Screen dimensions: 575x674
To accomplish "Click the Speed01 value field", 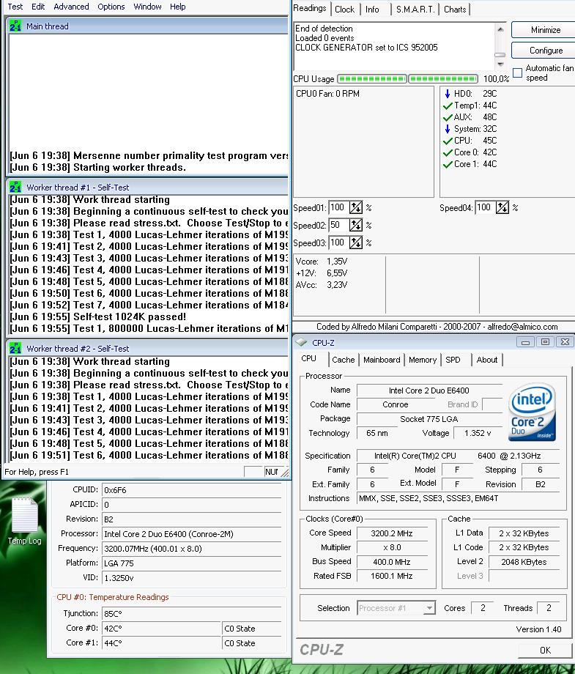I will 338,207.
